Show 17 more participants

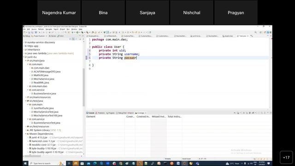[x=286, y=158]
